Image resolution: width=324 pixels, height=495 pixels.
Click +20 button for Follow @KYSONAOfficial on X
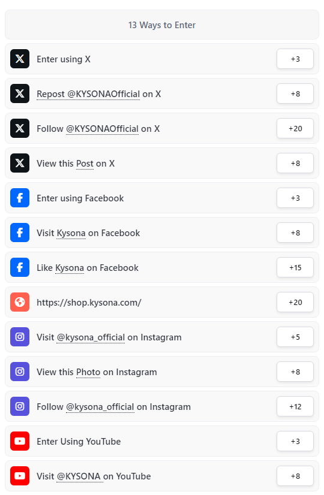tap(295, 128)
